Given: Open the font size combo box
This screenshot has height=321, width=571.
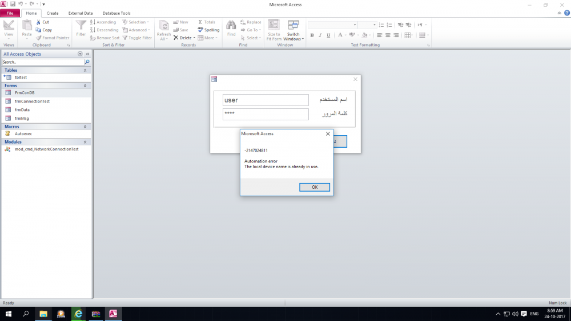Looking at the screenshot, I should [367, 25].
